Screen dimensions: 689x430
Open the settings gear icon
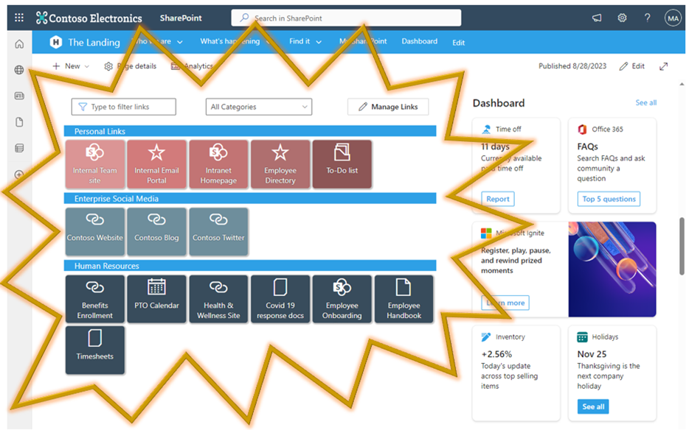pyautogui.click(x=622, y=18)
